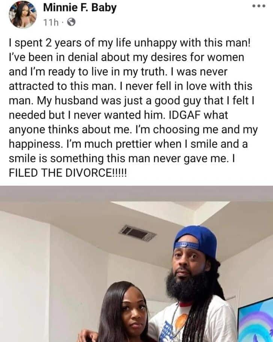
Task: Click the 'happiness. I'm much prettier' text line
Action: [x=128, y=144]
